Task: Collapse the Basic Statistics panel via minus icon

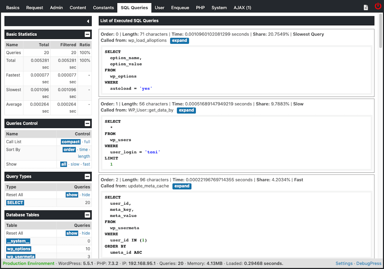Action: pos(87,34)
